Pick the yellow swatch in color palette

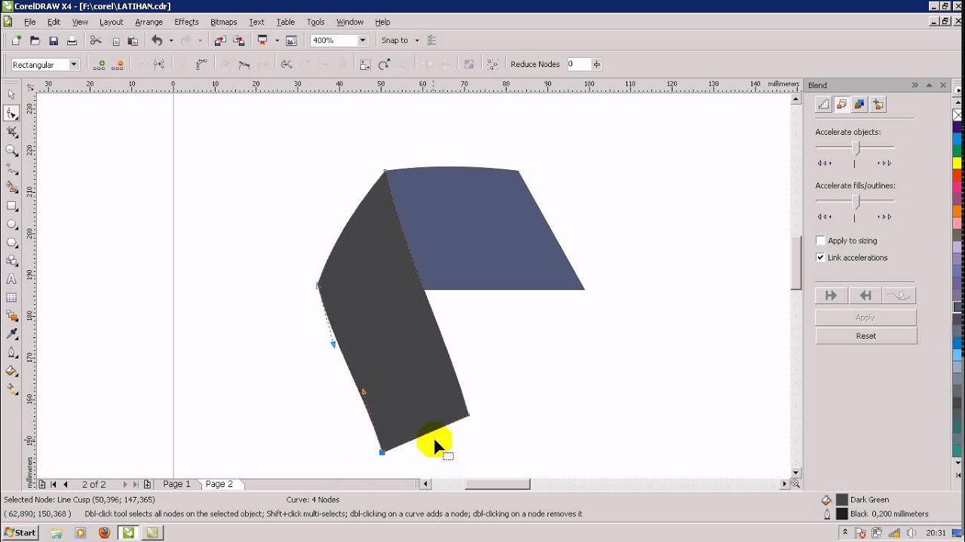point(957,163)
